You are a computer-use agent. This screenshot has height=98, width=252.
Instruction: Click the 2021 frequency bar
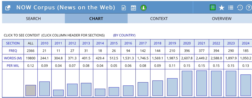(202, 83)
